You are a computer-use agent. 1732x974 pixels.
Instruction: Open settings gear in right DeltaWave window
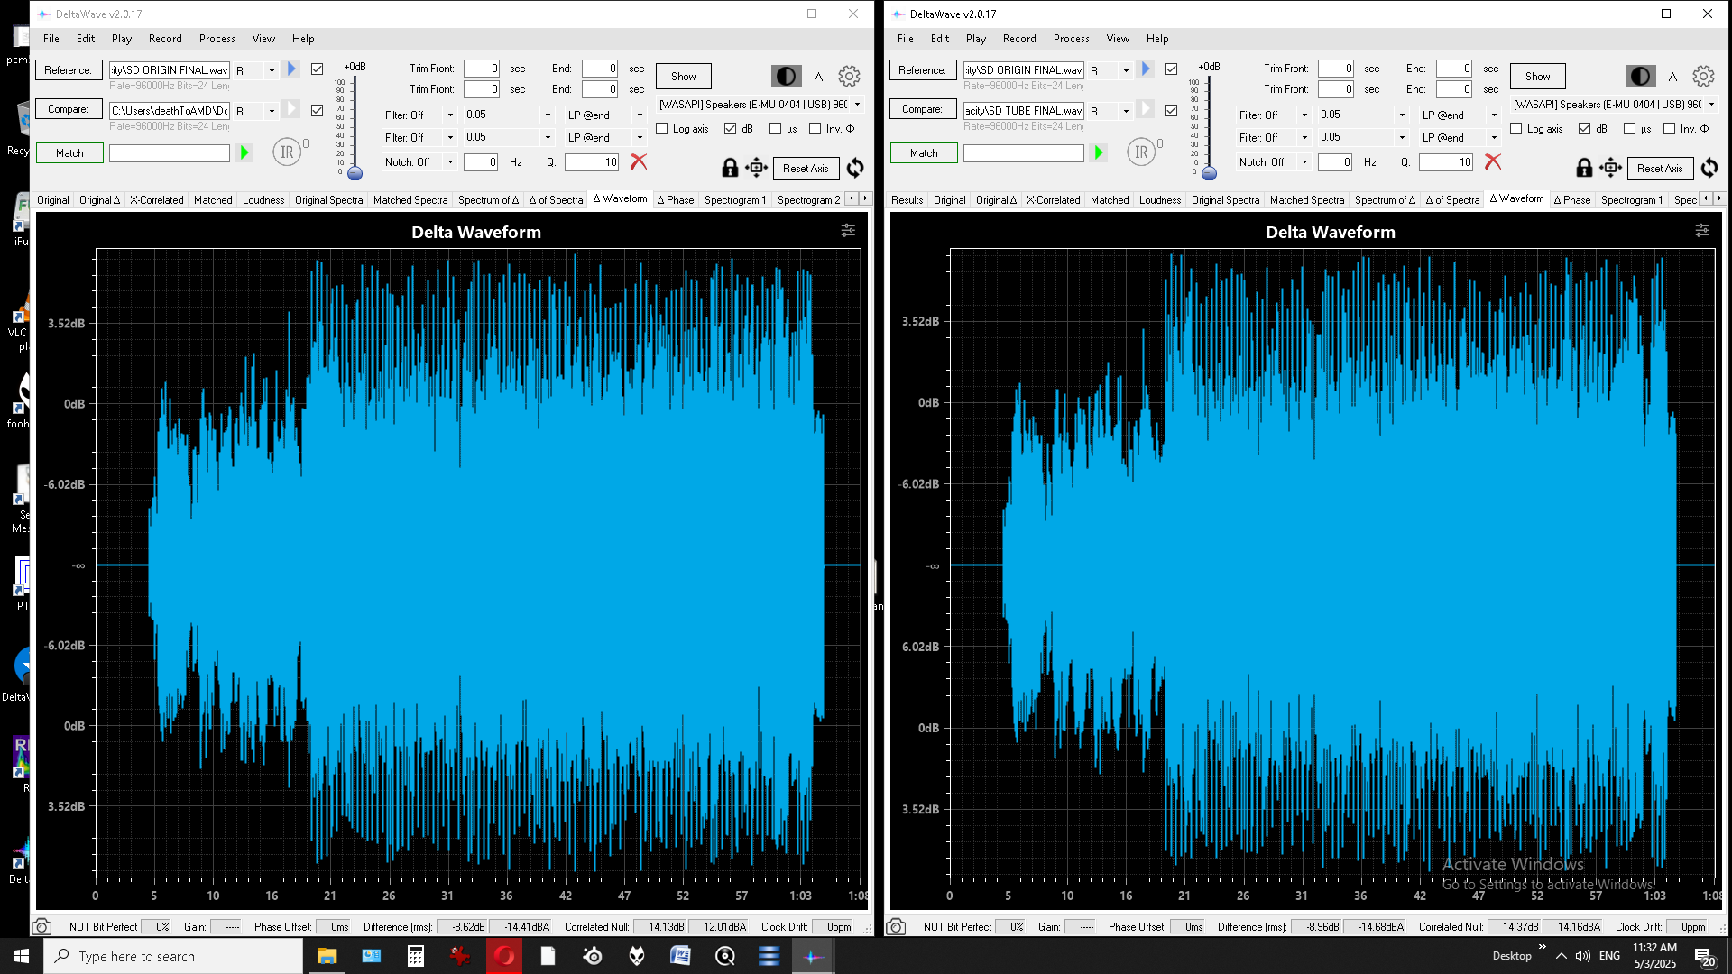[x=1703, y=77]
